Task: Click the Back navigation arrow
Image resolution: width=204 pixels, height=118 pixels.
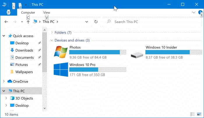Action: [x=6, y=22]
